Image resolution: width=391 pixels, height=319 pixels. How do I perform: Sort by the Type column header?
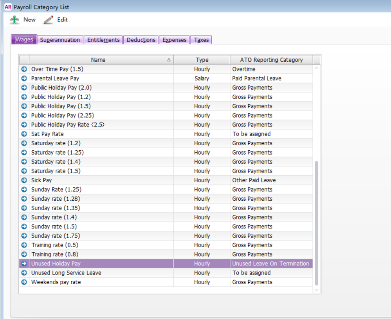point(202,60)
